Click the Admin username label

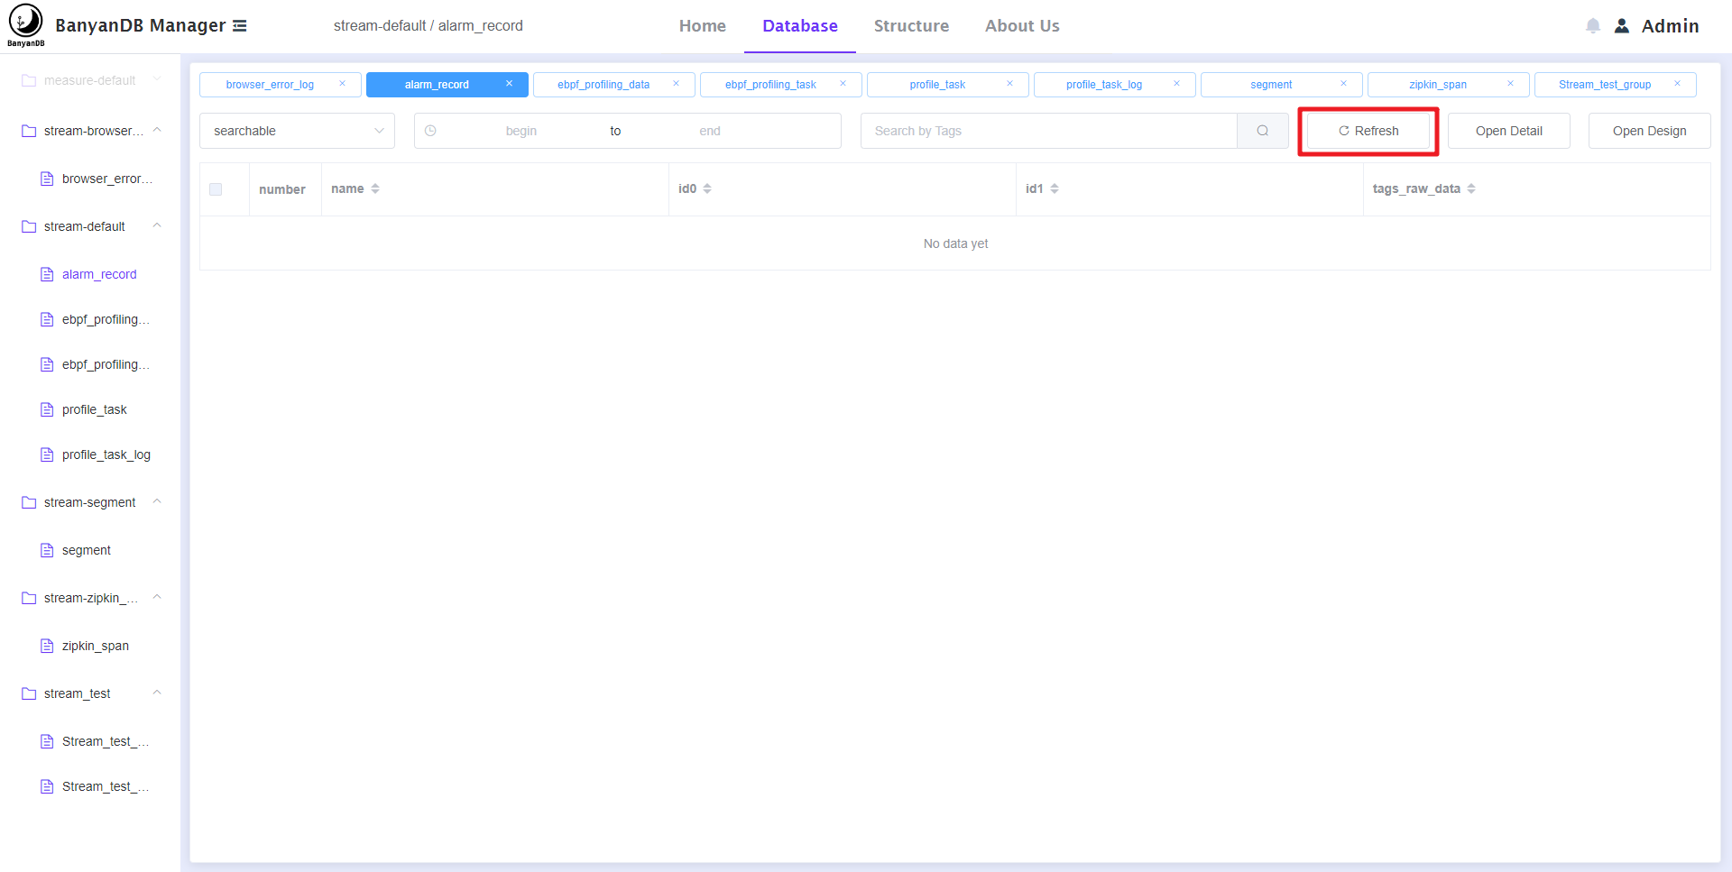[1670, 26]
